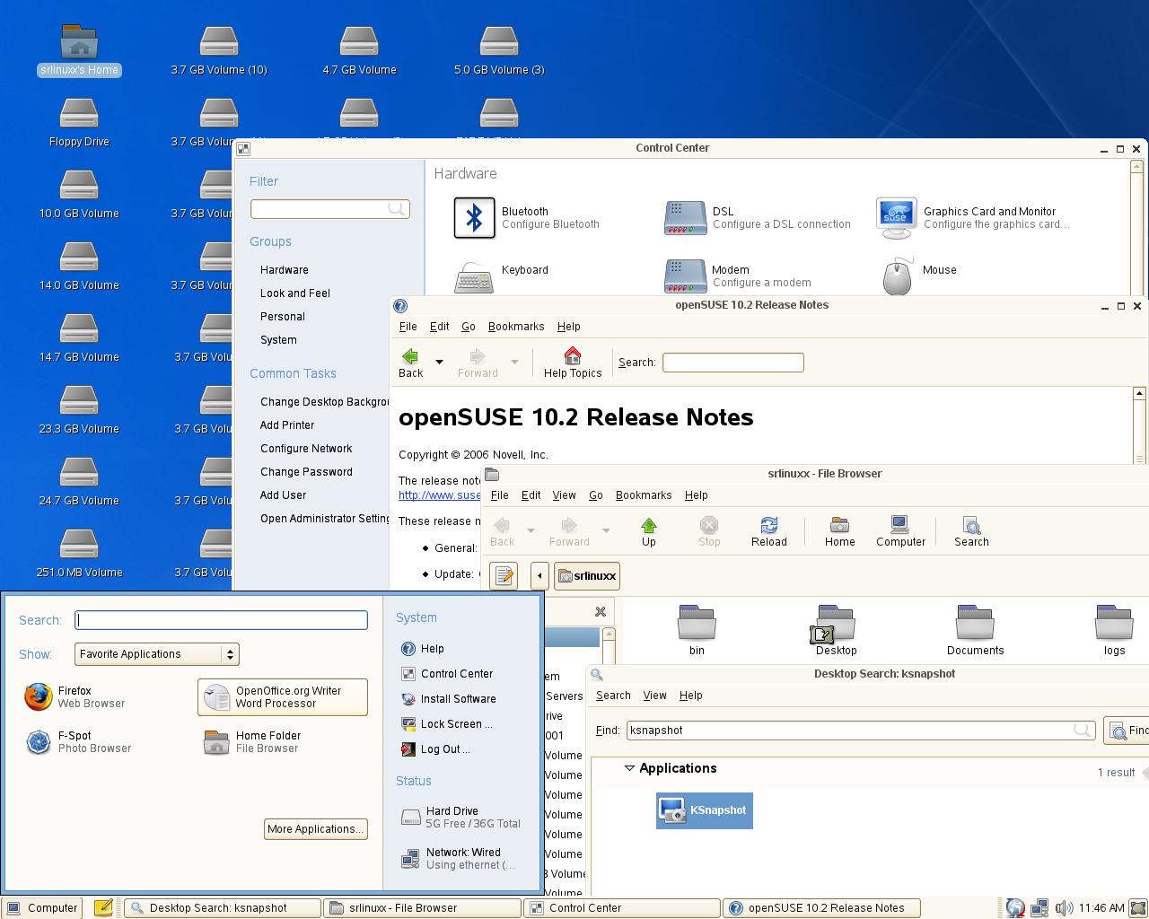
Task: Click Log Out in System list
Action: click(435, 749)
